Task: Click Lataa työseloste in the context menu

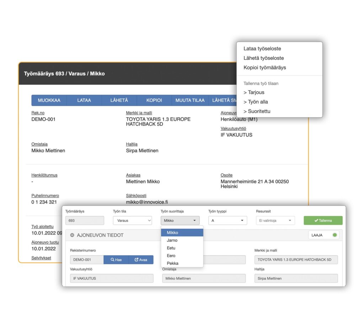Action: pyautogui.click(x=262, y=48)
